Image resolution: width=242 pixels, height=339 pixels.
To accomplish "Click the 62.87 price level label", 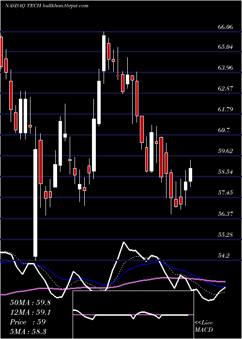I will 226,89.
